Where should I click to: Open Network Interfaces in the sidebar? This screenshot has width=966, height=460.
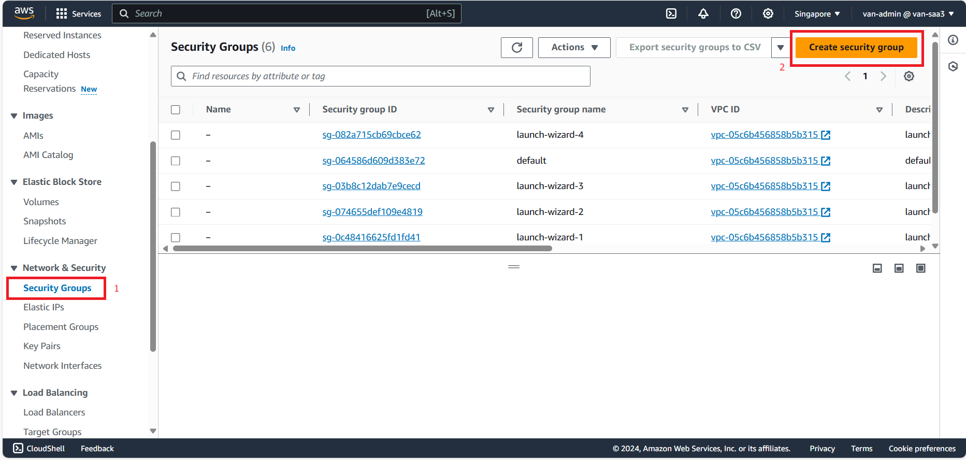pyautogui.click(x=63, y=366)
